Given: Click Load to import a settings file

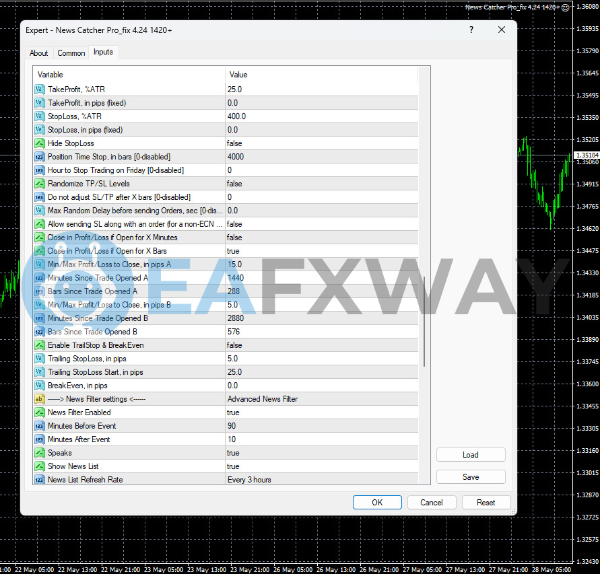Looking at the screenshot, I should click(471, 455).
